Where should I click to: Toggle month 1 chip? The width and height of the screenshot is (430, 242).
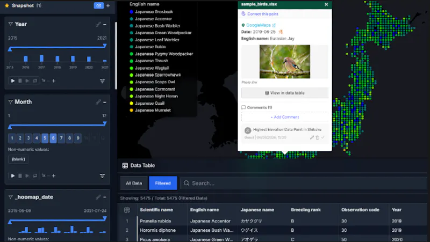point(12,138)
